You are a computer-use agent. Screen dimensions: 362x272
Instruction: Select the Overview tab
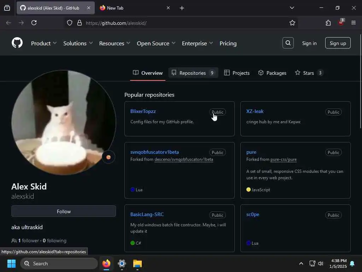click(148, 73)
